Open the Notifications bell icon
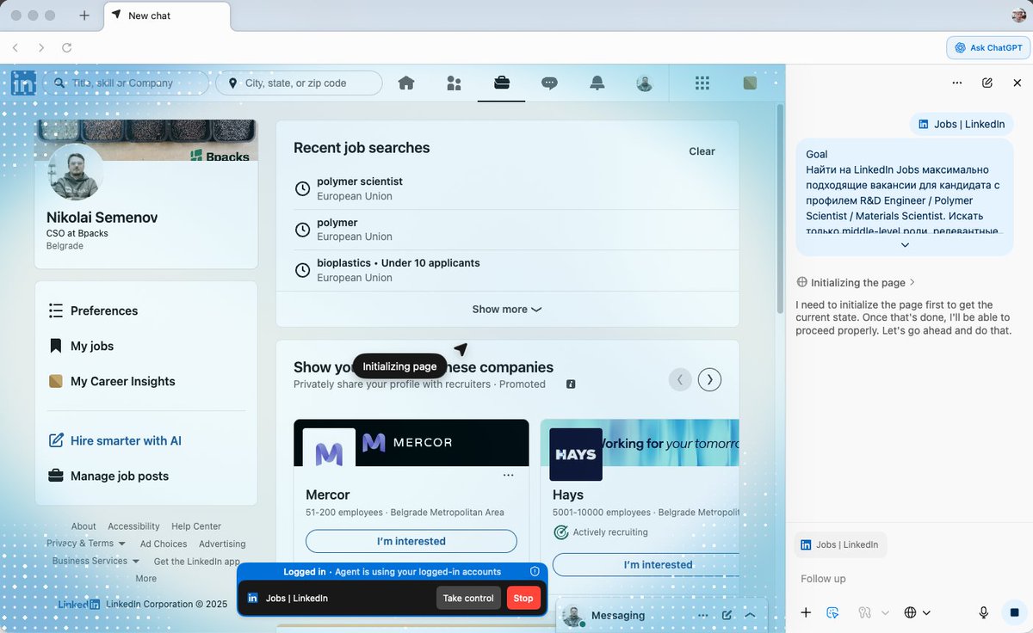The height and width of the screenshot is (633, 1033). point(597,83)
